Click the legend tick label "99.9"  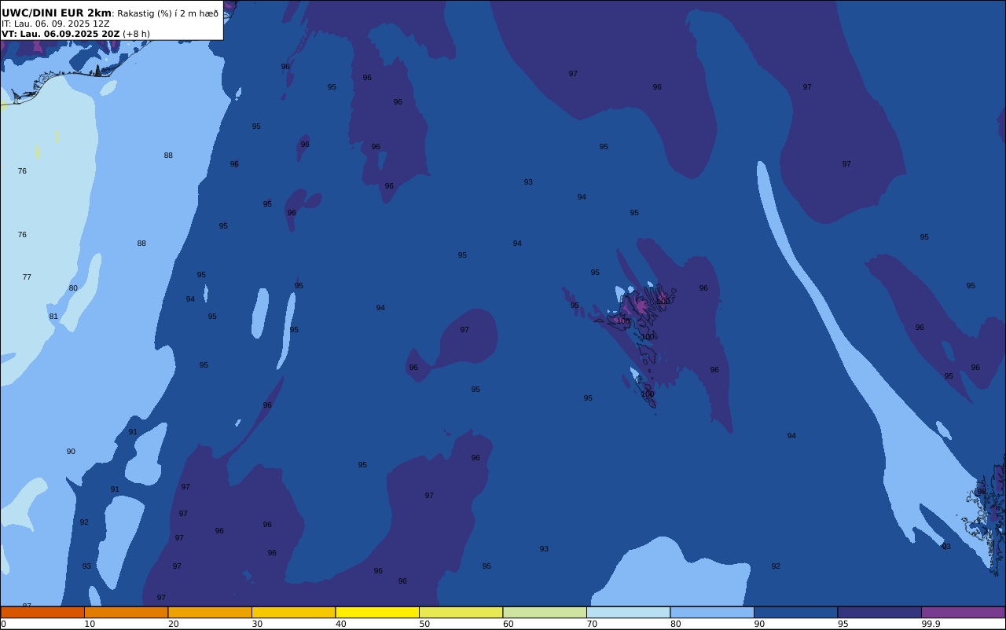point(931,624)
